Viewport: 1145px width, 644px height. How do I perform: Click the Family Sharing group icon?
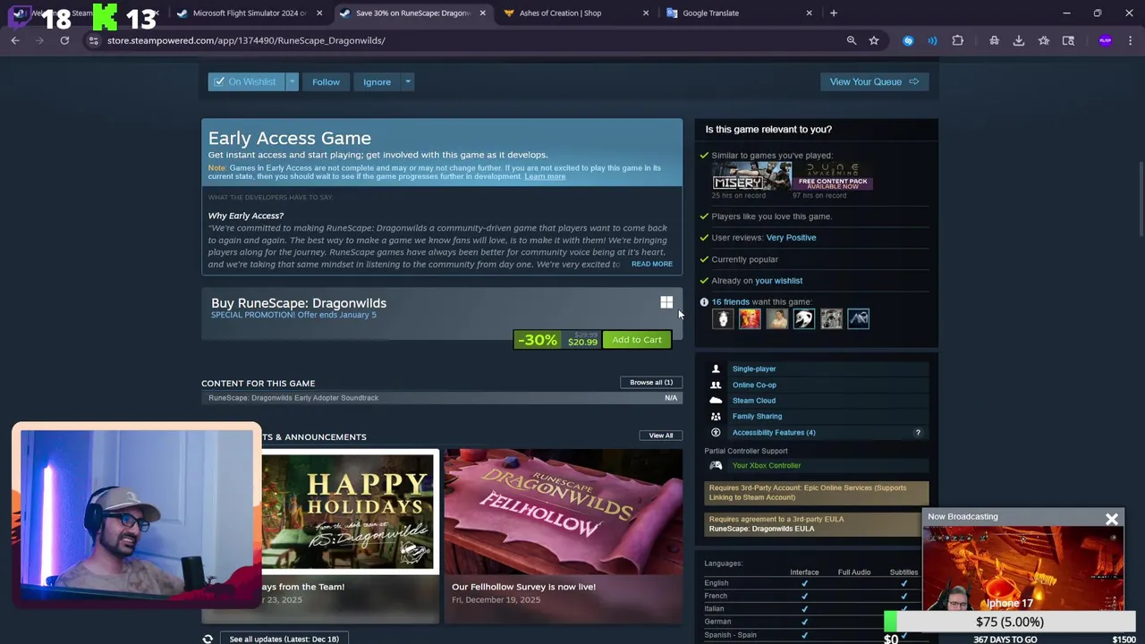click(716, 416)
